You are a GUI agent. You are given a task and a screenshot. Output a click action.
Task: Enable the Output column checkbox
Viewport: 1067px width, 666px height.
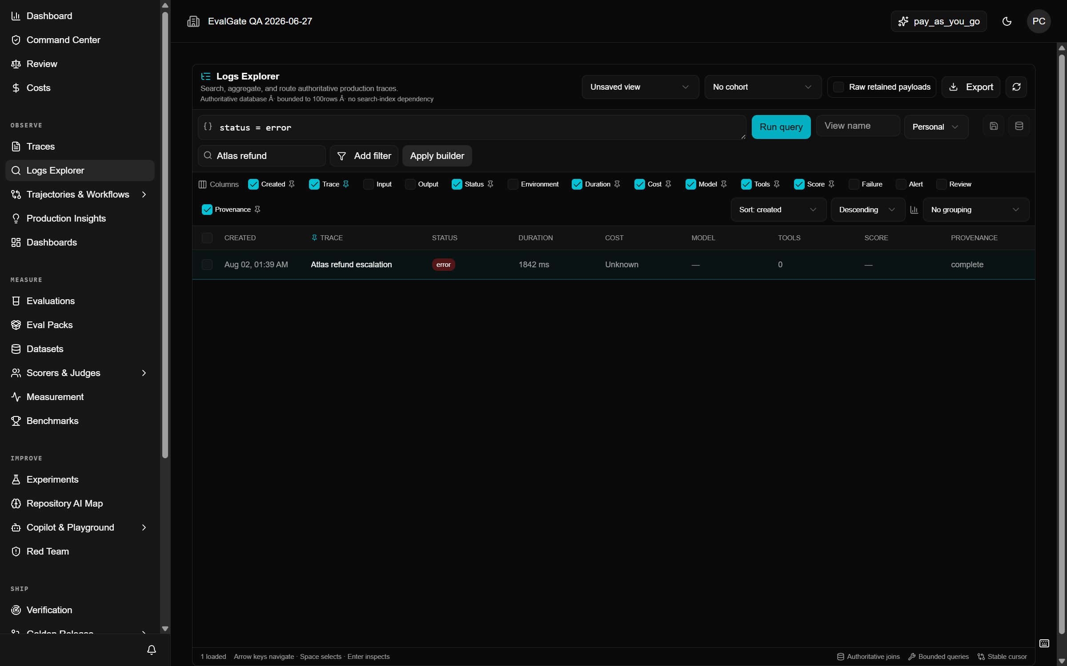(x=410, y=184)
